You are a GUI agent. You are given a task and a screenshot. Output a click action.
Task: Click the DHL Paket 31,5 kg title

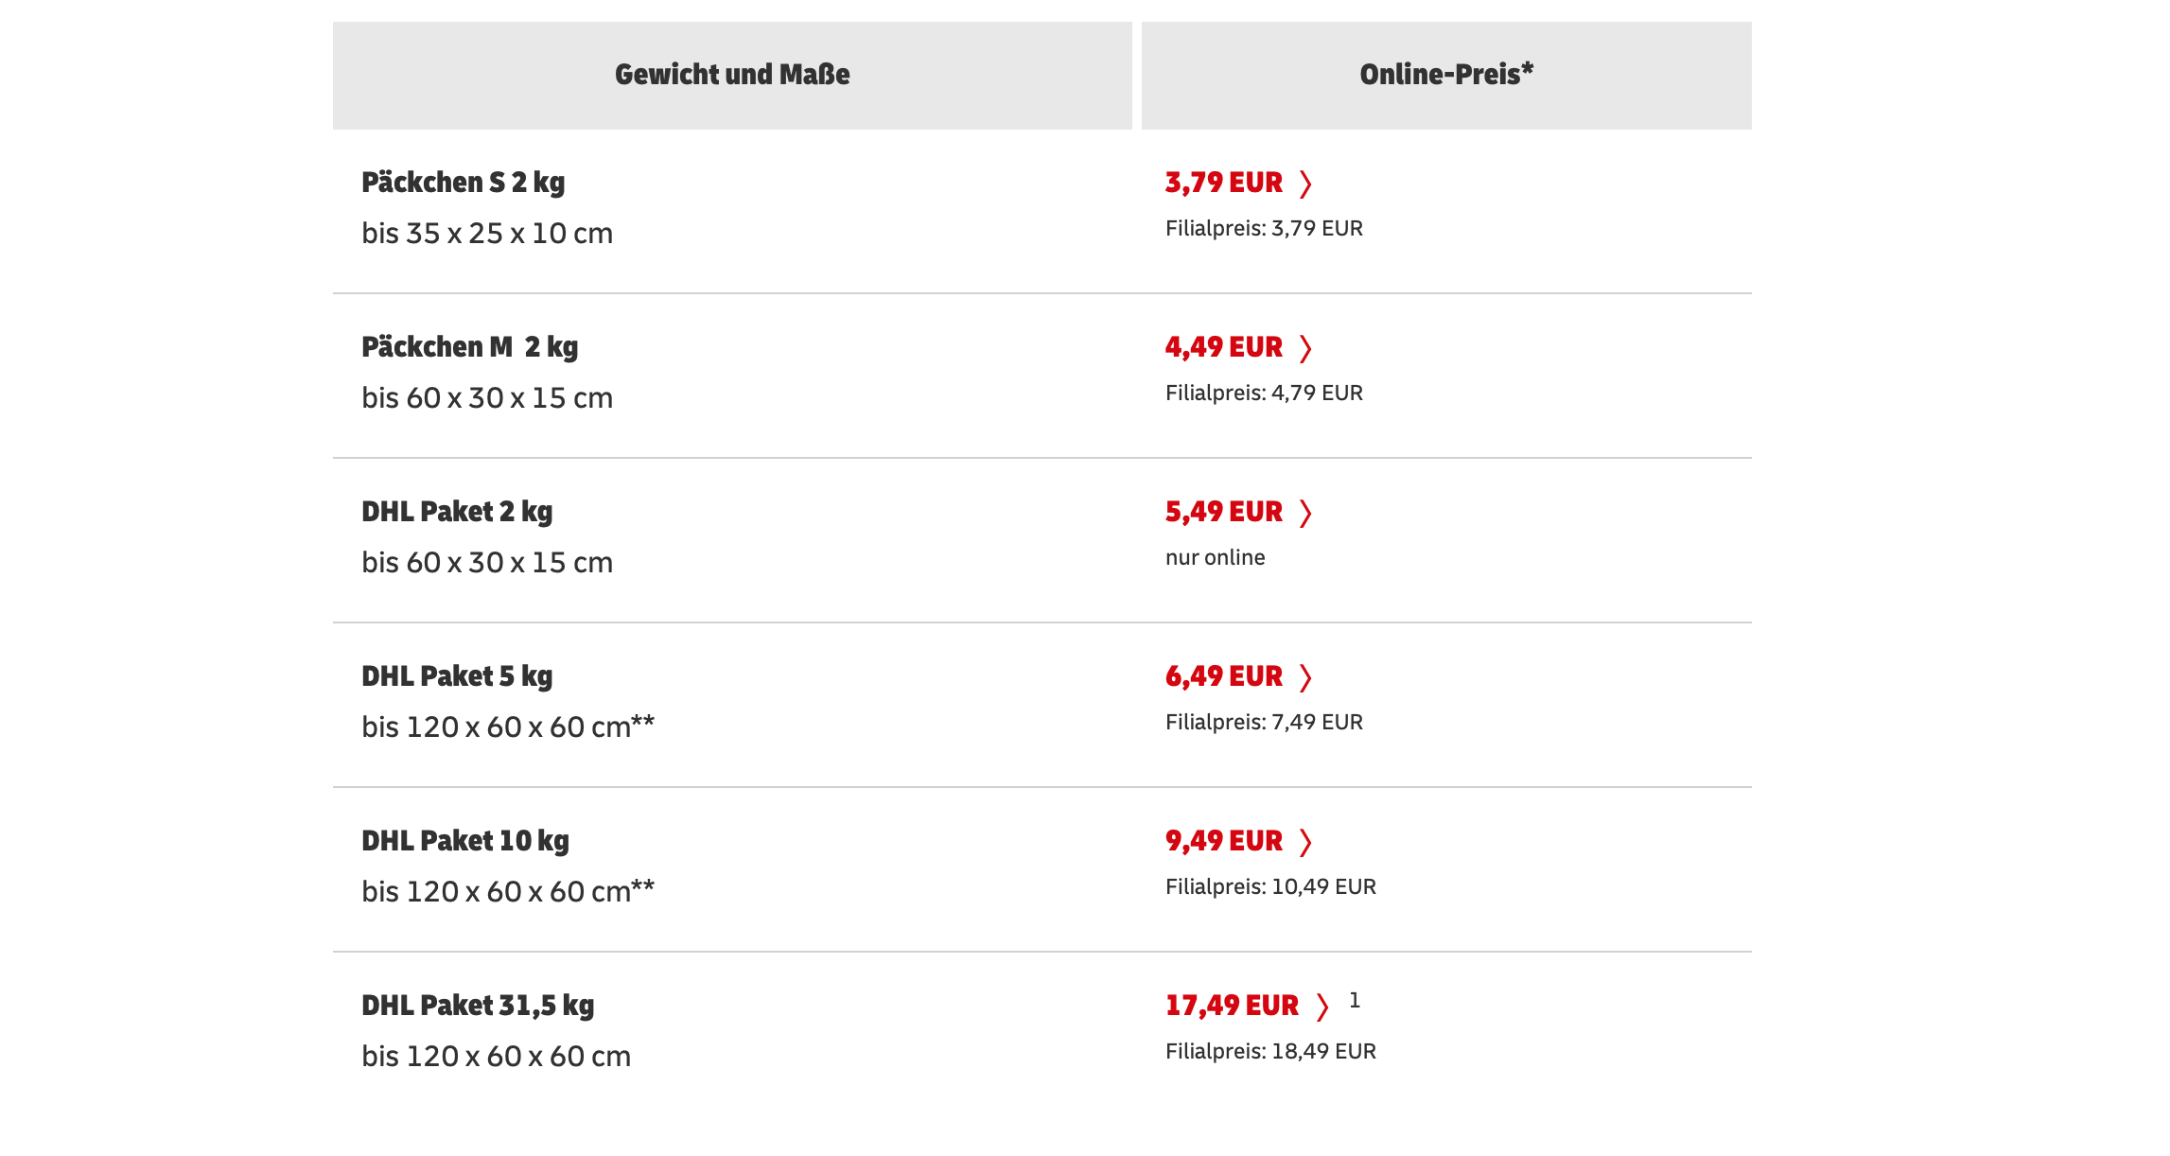point(478,1006)
